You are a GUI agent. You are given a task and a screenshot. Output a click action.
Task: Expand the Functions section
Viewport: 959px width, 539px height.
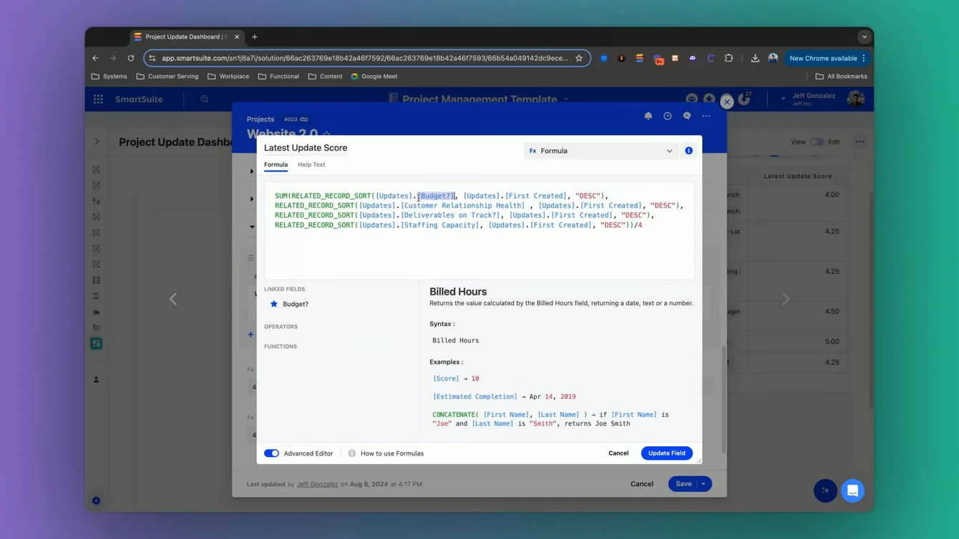(281, 347)
